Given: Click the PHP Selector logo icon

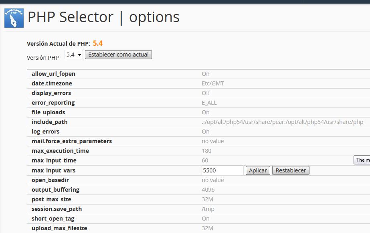Looking at the screenshot, I should [14, 18].
